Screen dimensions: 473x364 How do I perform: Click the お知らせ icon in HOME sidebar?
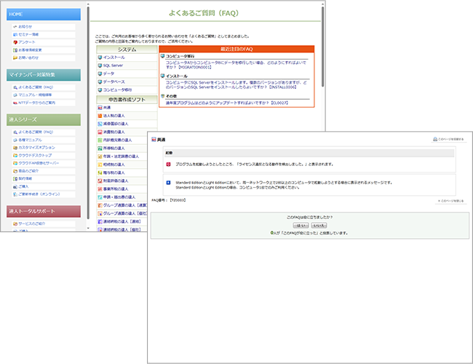(15, 26)
